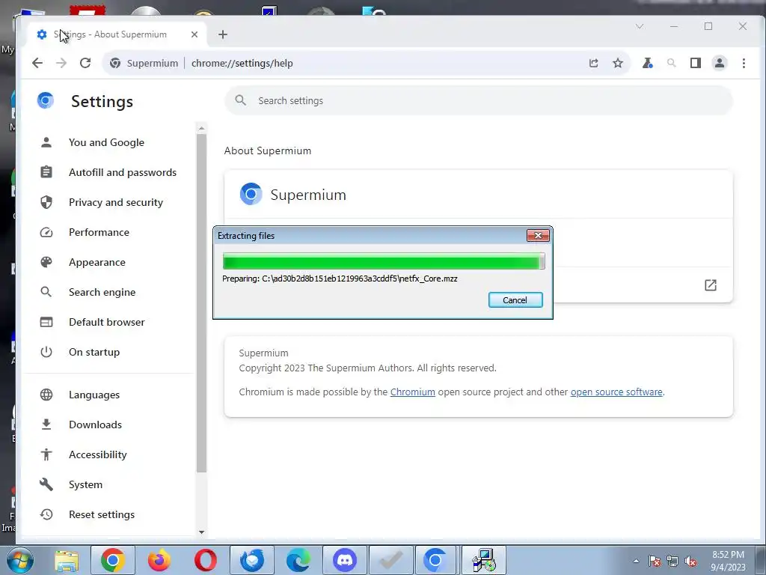Image resolution: width=766 pixels, height=575 pixels.
Task: Open Discord from taskbar
Action: [x=345, y=560]
